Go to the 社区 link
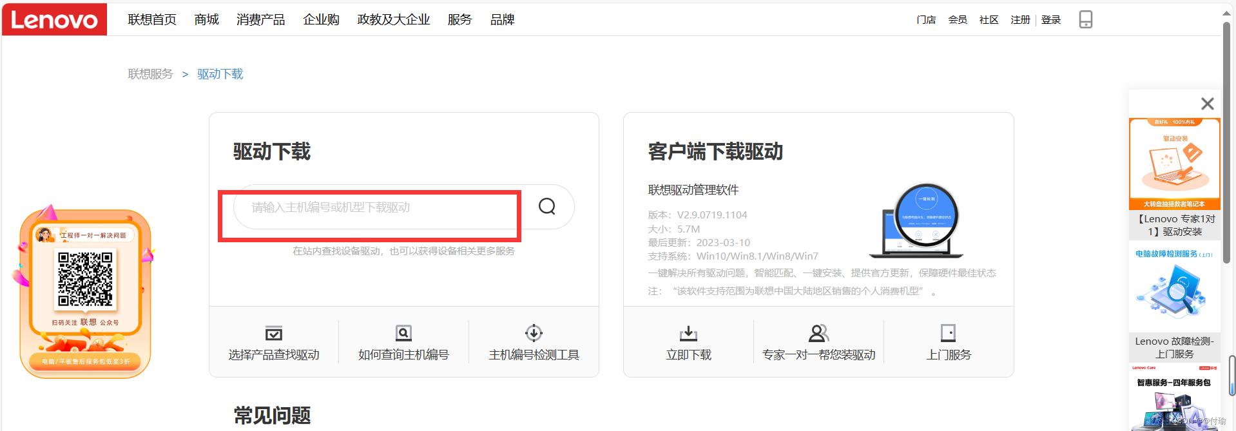The height and width of the screenshot is (431, 1236). tap(989, 20)
